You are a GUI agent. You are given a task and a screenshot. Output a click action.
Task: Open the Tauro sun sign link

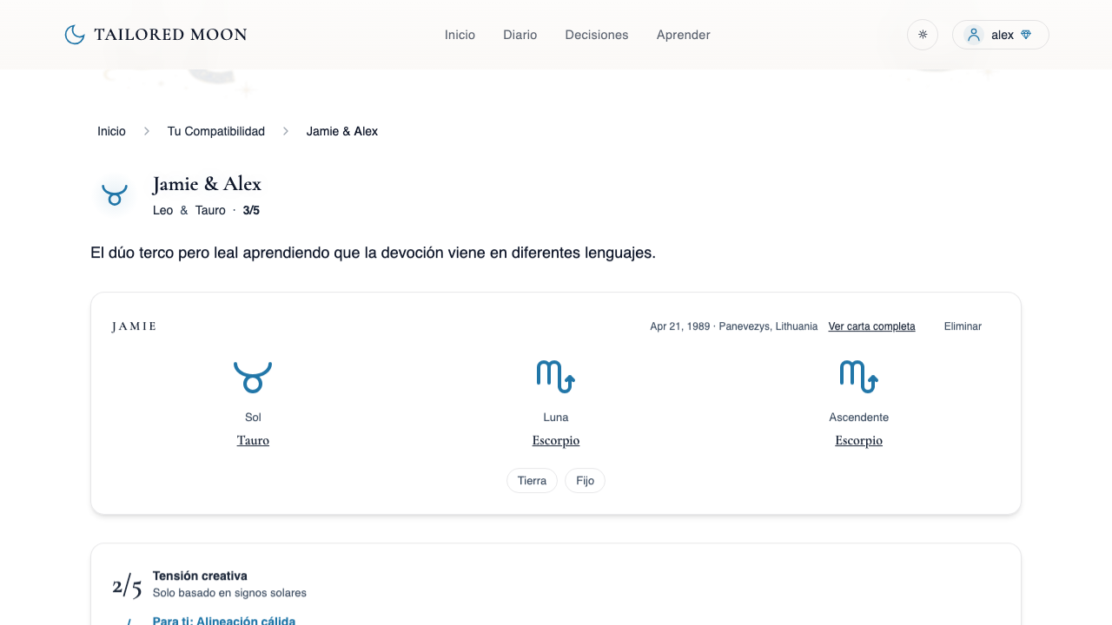[253, 440]
